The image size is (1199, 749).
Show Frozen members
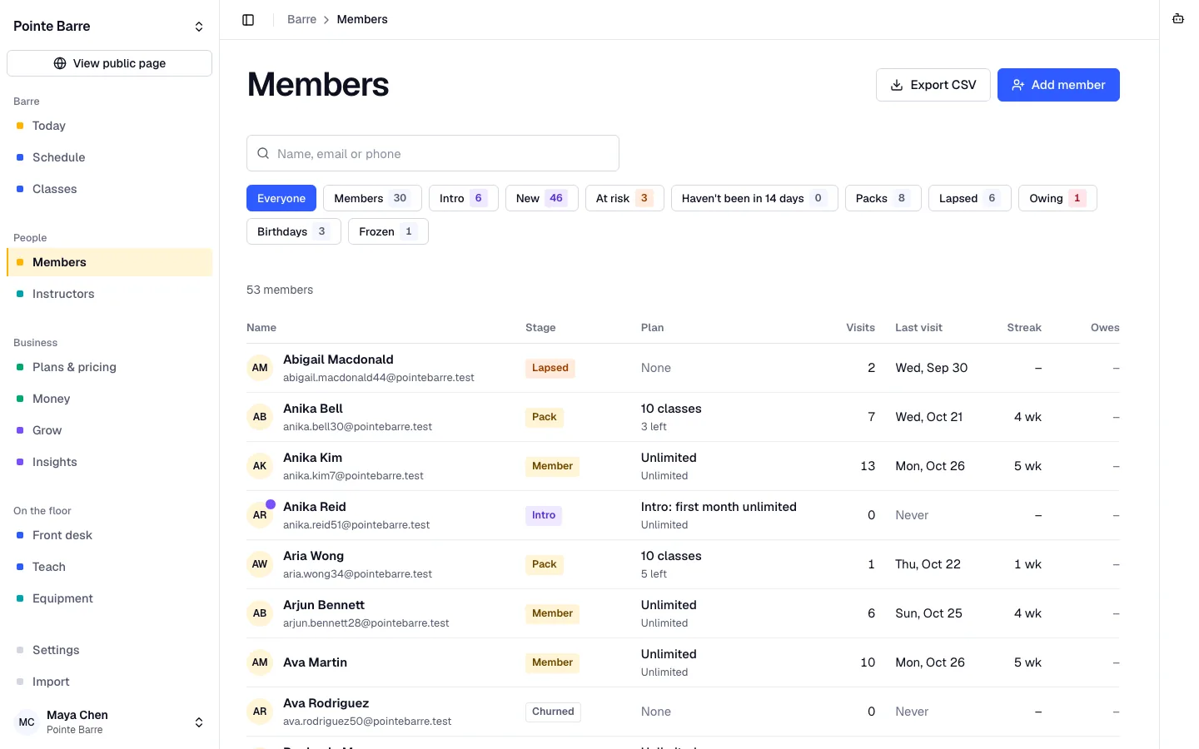click(x=388, y=231)
